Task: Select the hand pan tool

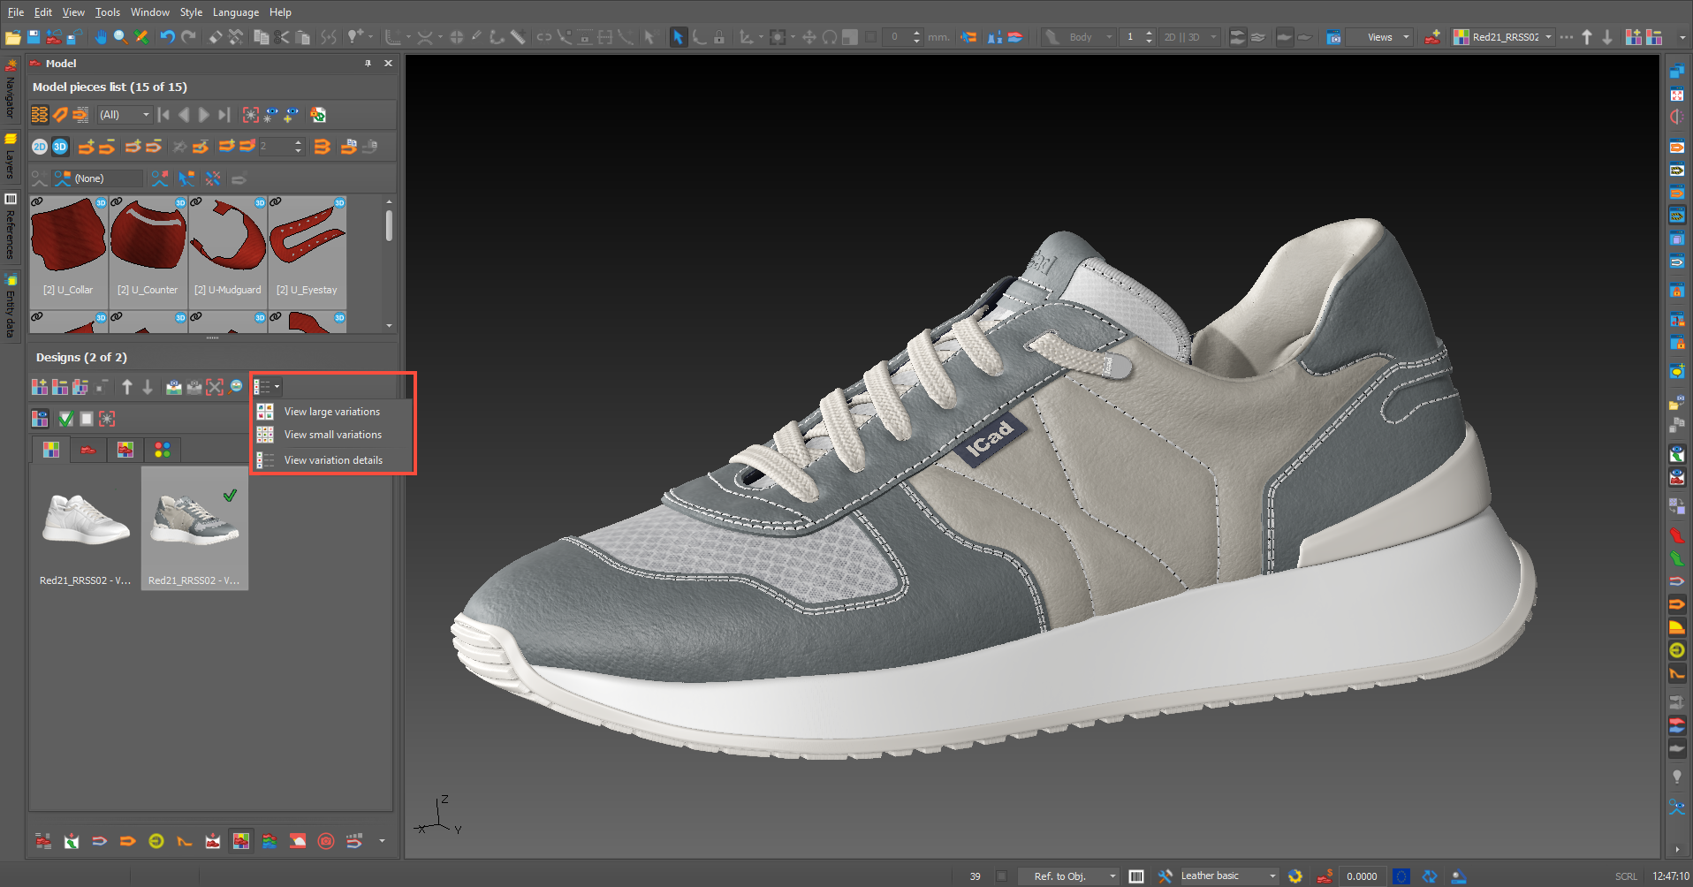Action: click(100, 37)
